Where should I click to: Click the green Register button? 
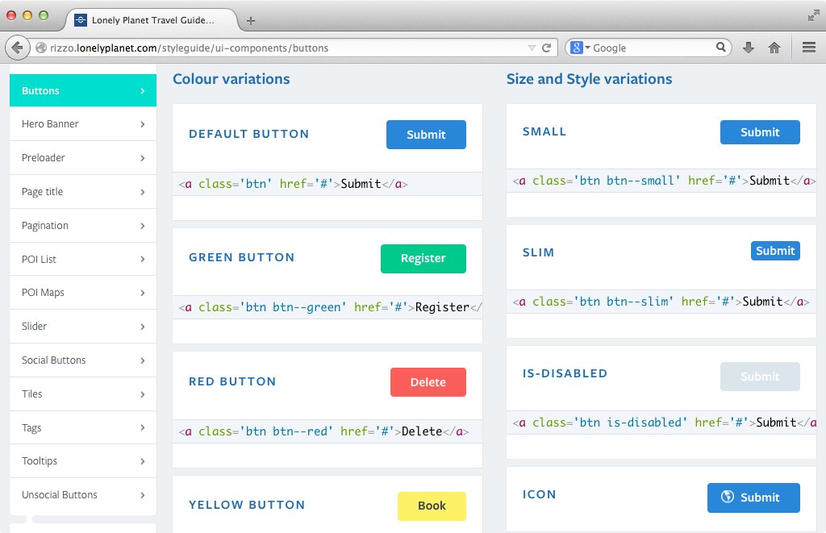[423, 258]
